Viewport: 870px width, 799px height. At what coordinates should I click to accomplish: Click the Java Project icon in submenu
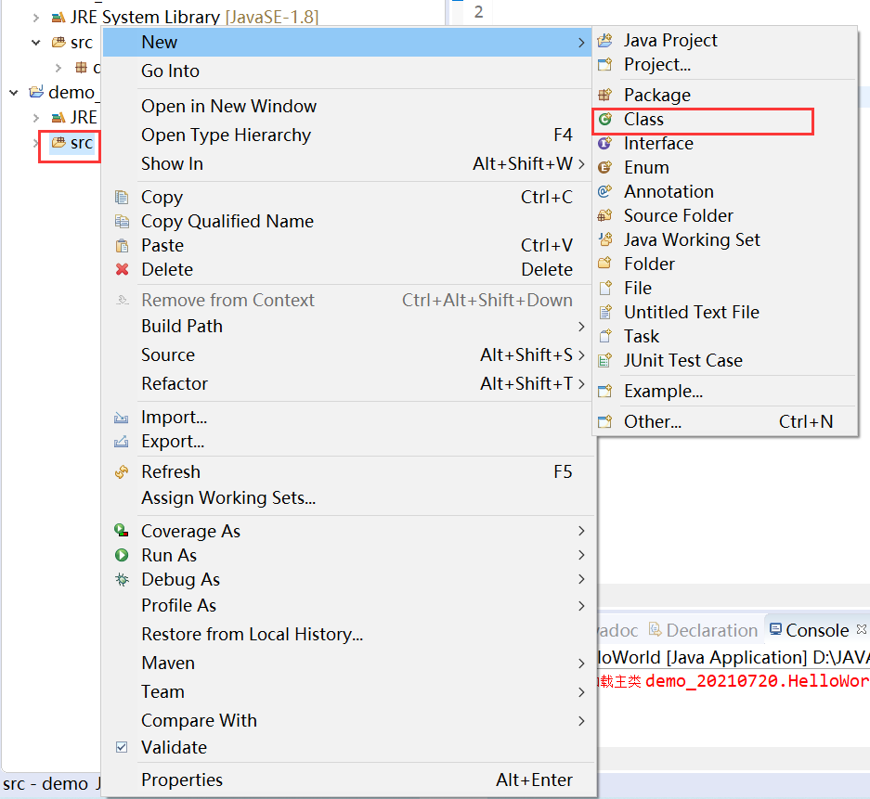click(604, 40)
